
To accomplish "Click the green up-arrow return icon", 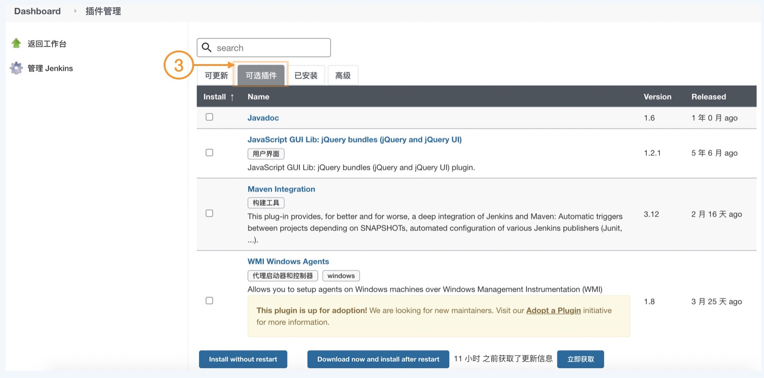I will pos(16,44).
